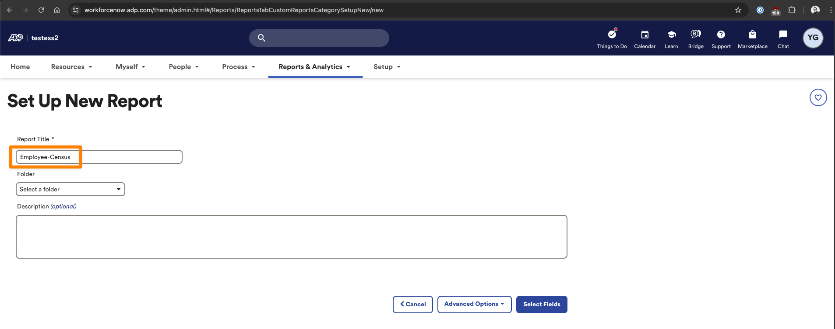This screenshot has height=329, width=835.
Task: Click the Description text area
Action: (292, 237)
